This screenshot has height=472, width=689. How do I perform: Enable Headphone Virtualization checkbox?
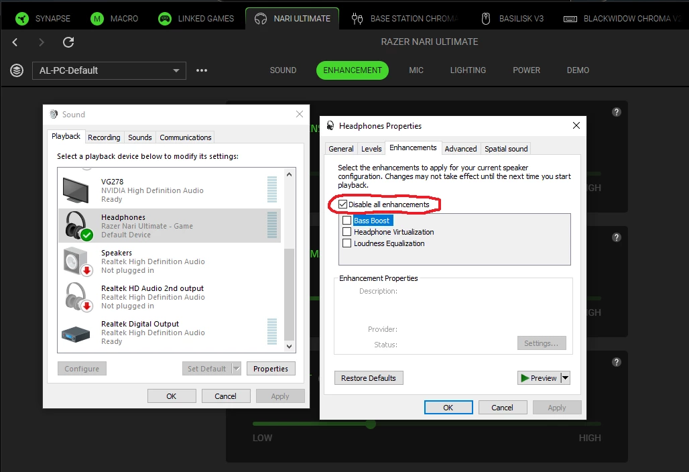tap(347, 231)
